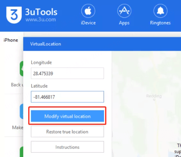Click the VirtualLocation dialog title
Screen dimensions: 181x157
tap(45, 44)
